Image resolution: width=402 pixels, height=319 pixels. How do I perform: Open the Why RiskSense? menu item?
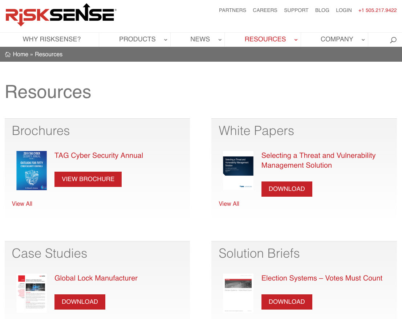52,39
